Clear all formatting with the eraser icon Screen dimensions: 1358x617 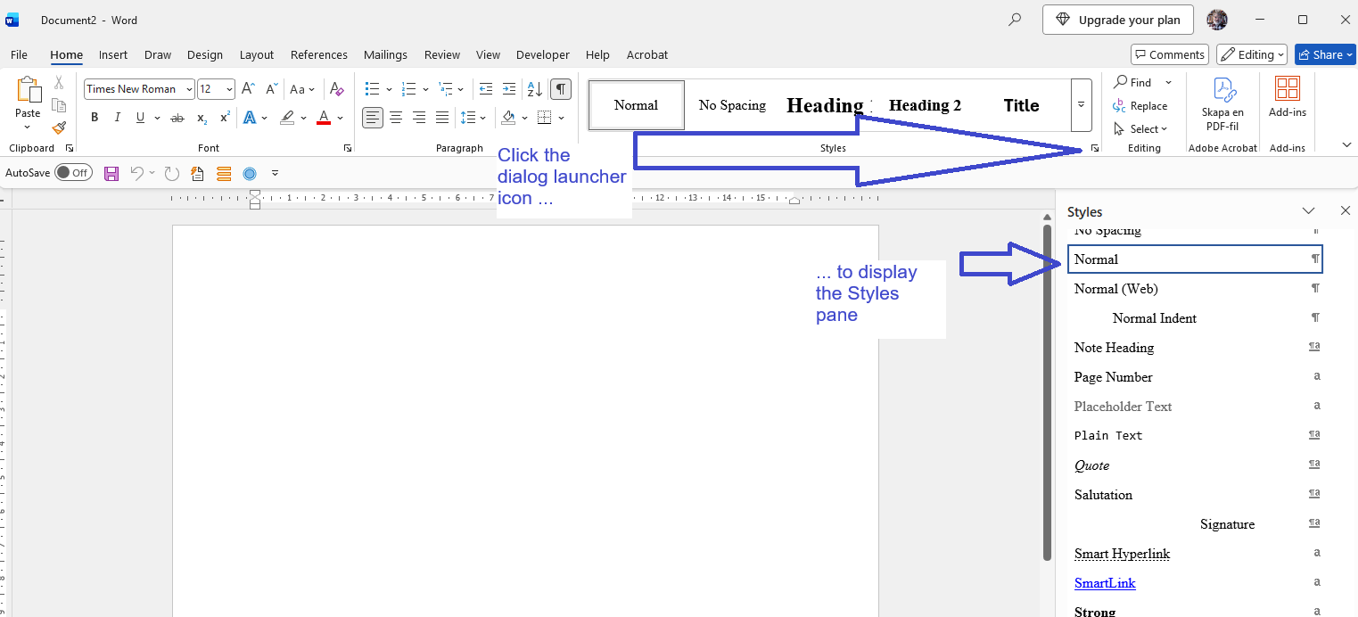click(336, 89)
